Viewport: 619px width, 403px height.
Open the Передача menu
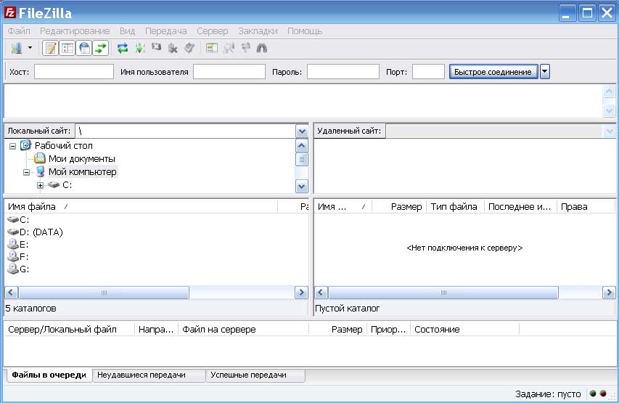coord(165,30)
